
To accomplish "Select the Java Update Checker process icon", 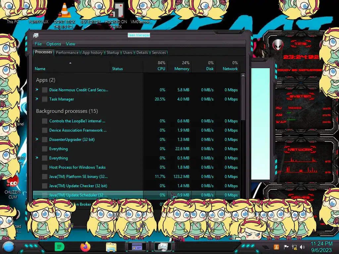I will click(45, 186).
